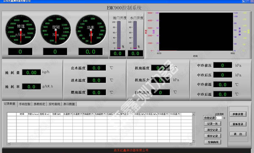
Task: Click the readout below 水门开度 bar
Action: point(135,53)
